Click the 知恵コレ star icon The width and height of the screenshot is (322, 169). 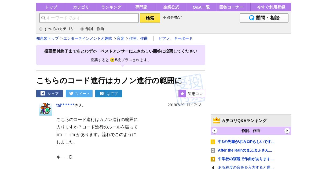coord(182,94)
